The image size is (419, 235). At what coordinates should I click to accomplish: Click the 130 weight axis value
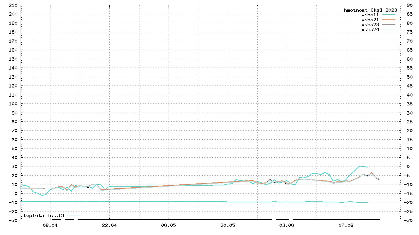[x=13, y=77]
